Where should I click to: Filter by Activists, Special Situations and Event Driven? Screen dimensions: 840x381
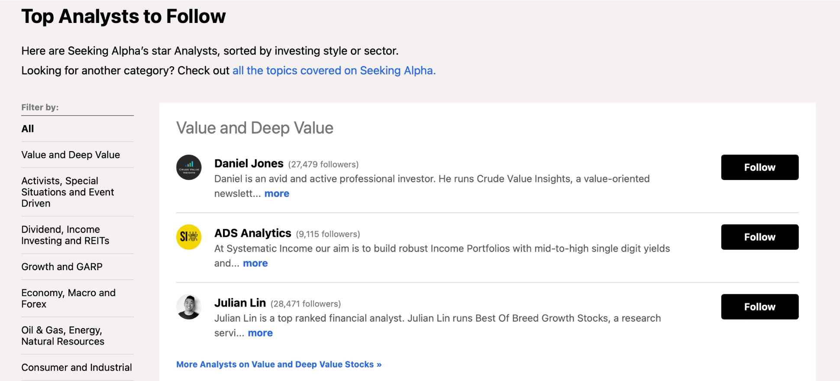click(x=68, y=192)
